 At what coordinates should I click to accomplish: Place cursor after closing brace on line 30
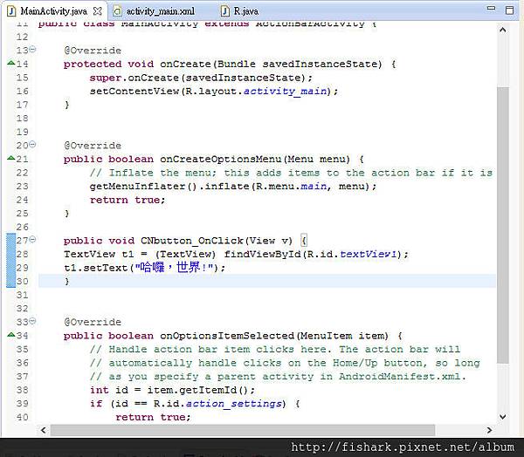coord(70,282)
